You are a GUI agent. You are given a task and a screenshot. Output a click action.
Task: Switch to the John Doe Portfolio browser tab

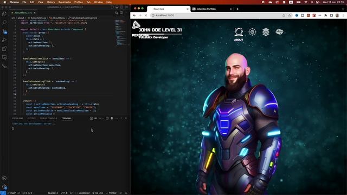tap(212, 9)
